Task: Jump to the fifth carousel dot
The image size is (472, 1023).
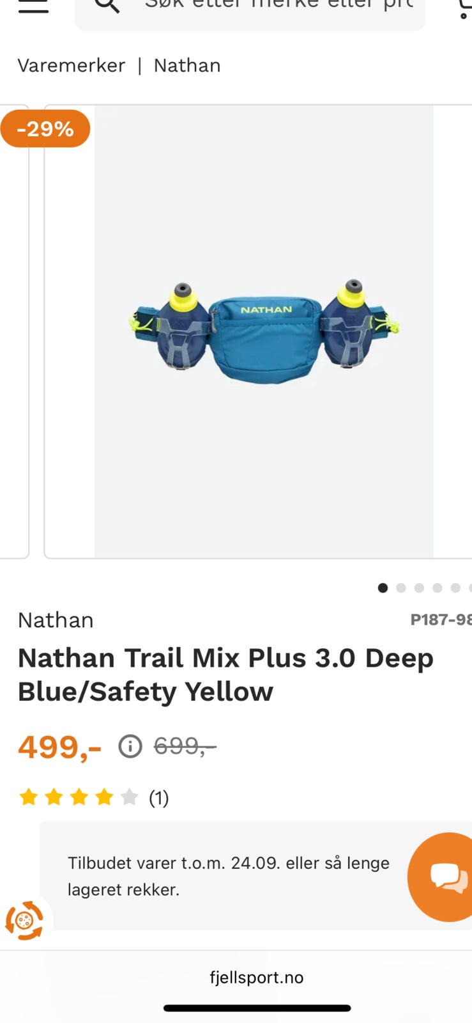Action: coord(455,588)
